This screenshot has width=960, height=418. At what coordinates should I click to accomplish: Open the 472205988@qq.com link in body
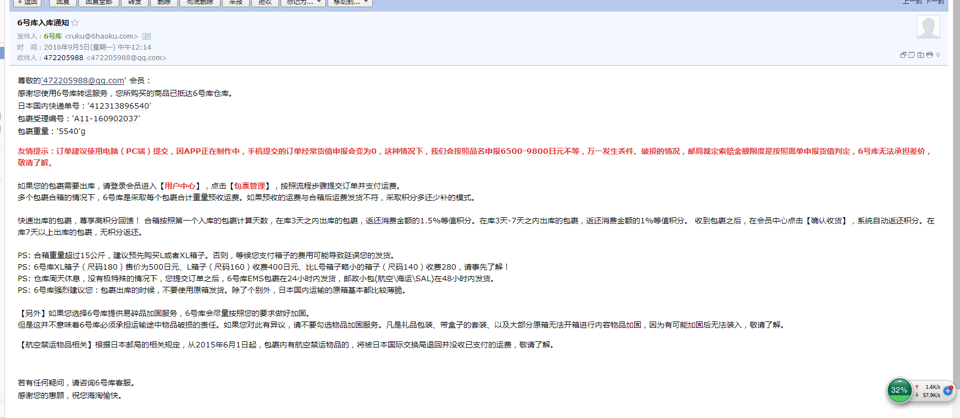(83, 81)
